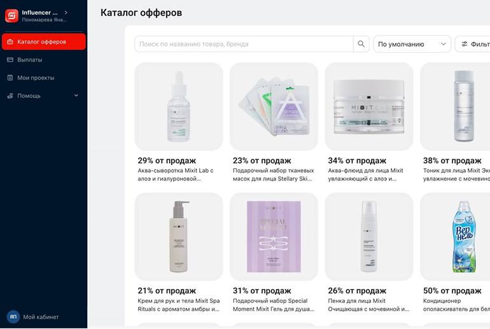Viewport: 490px width, 329px height.
Task: Open Каталог офферов menu item
Action: [x=44, y=42]
